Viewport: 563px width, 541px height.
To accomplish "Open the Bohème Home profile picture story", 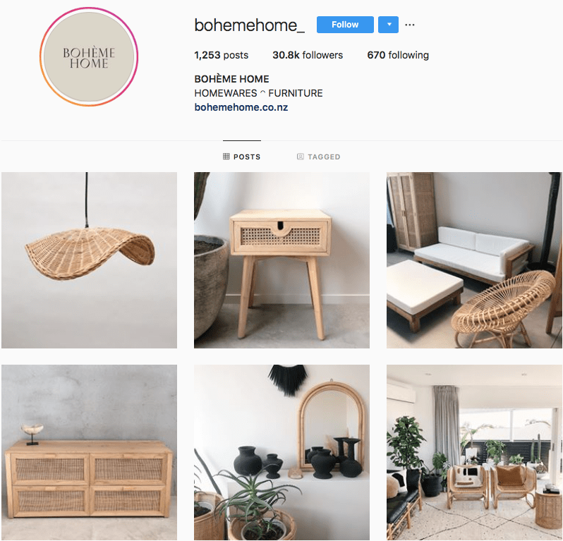I will (89, 56).
